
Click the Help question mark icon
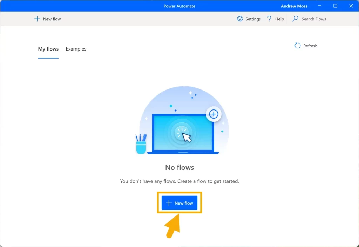(269, 19)
